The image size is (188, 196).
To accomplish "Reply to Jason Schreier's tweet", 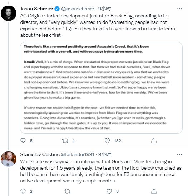I will 23,141.
